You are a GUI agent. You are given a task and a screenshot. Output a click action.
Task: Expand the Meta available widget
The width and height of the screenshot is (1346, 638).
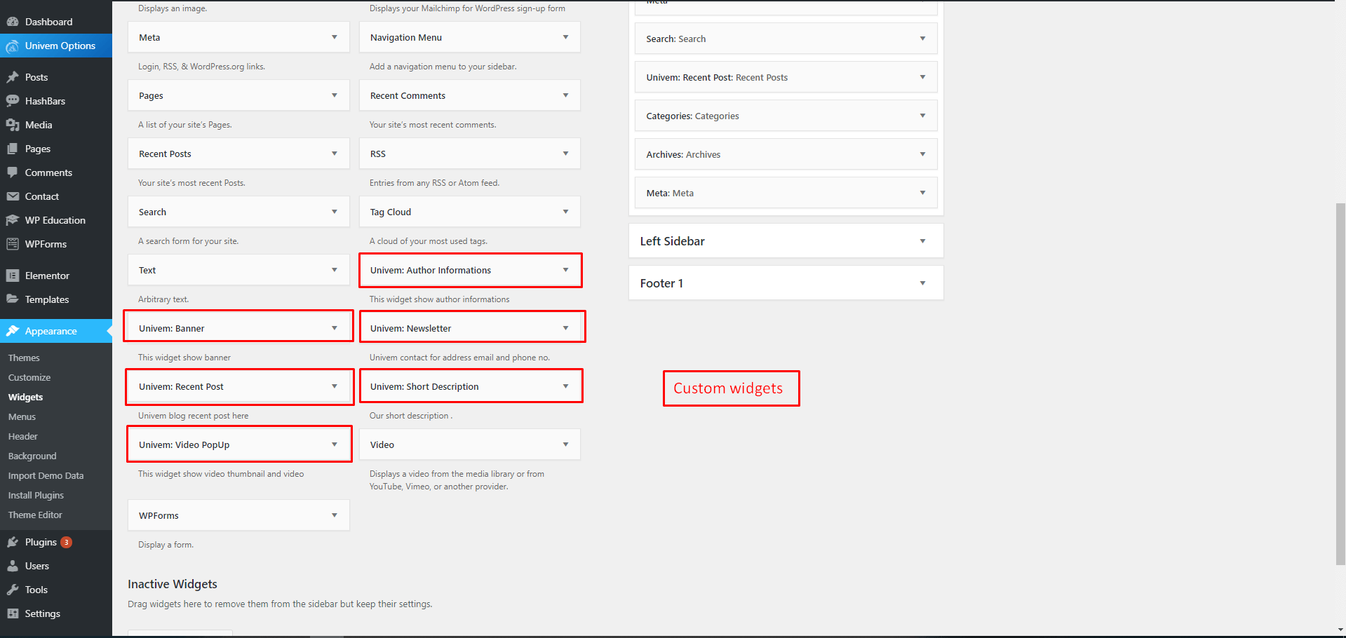335,37
